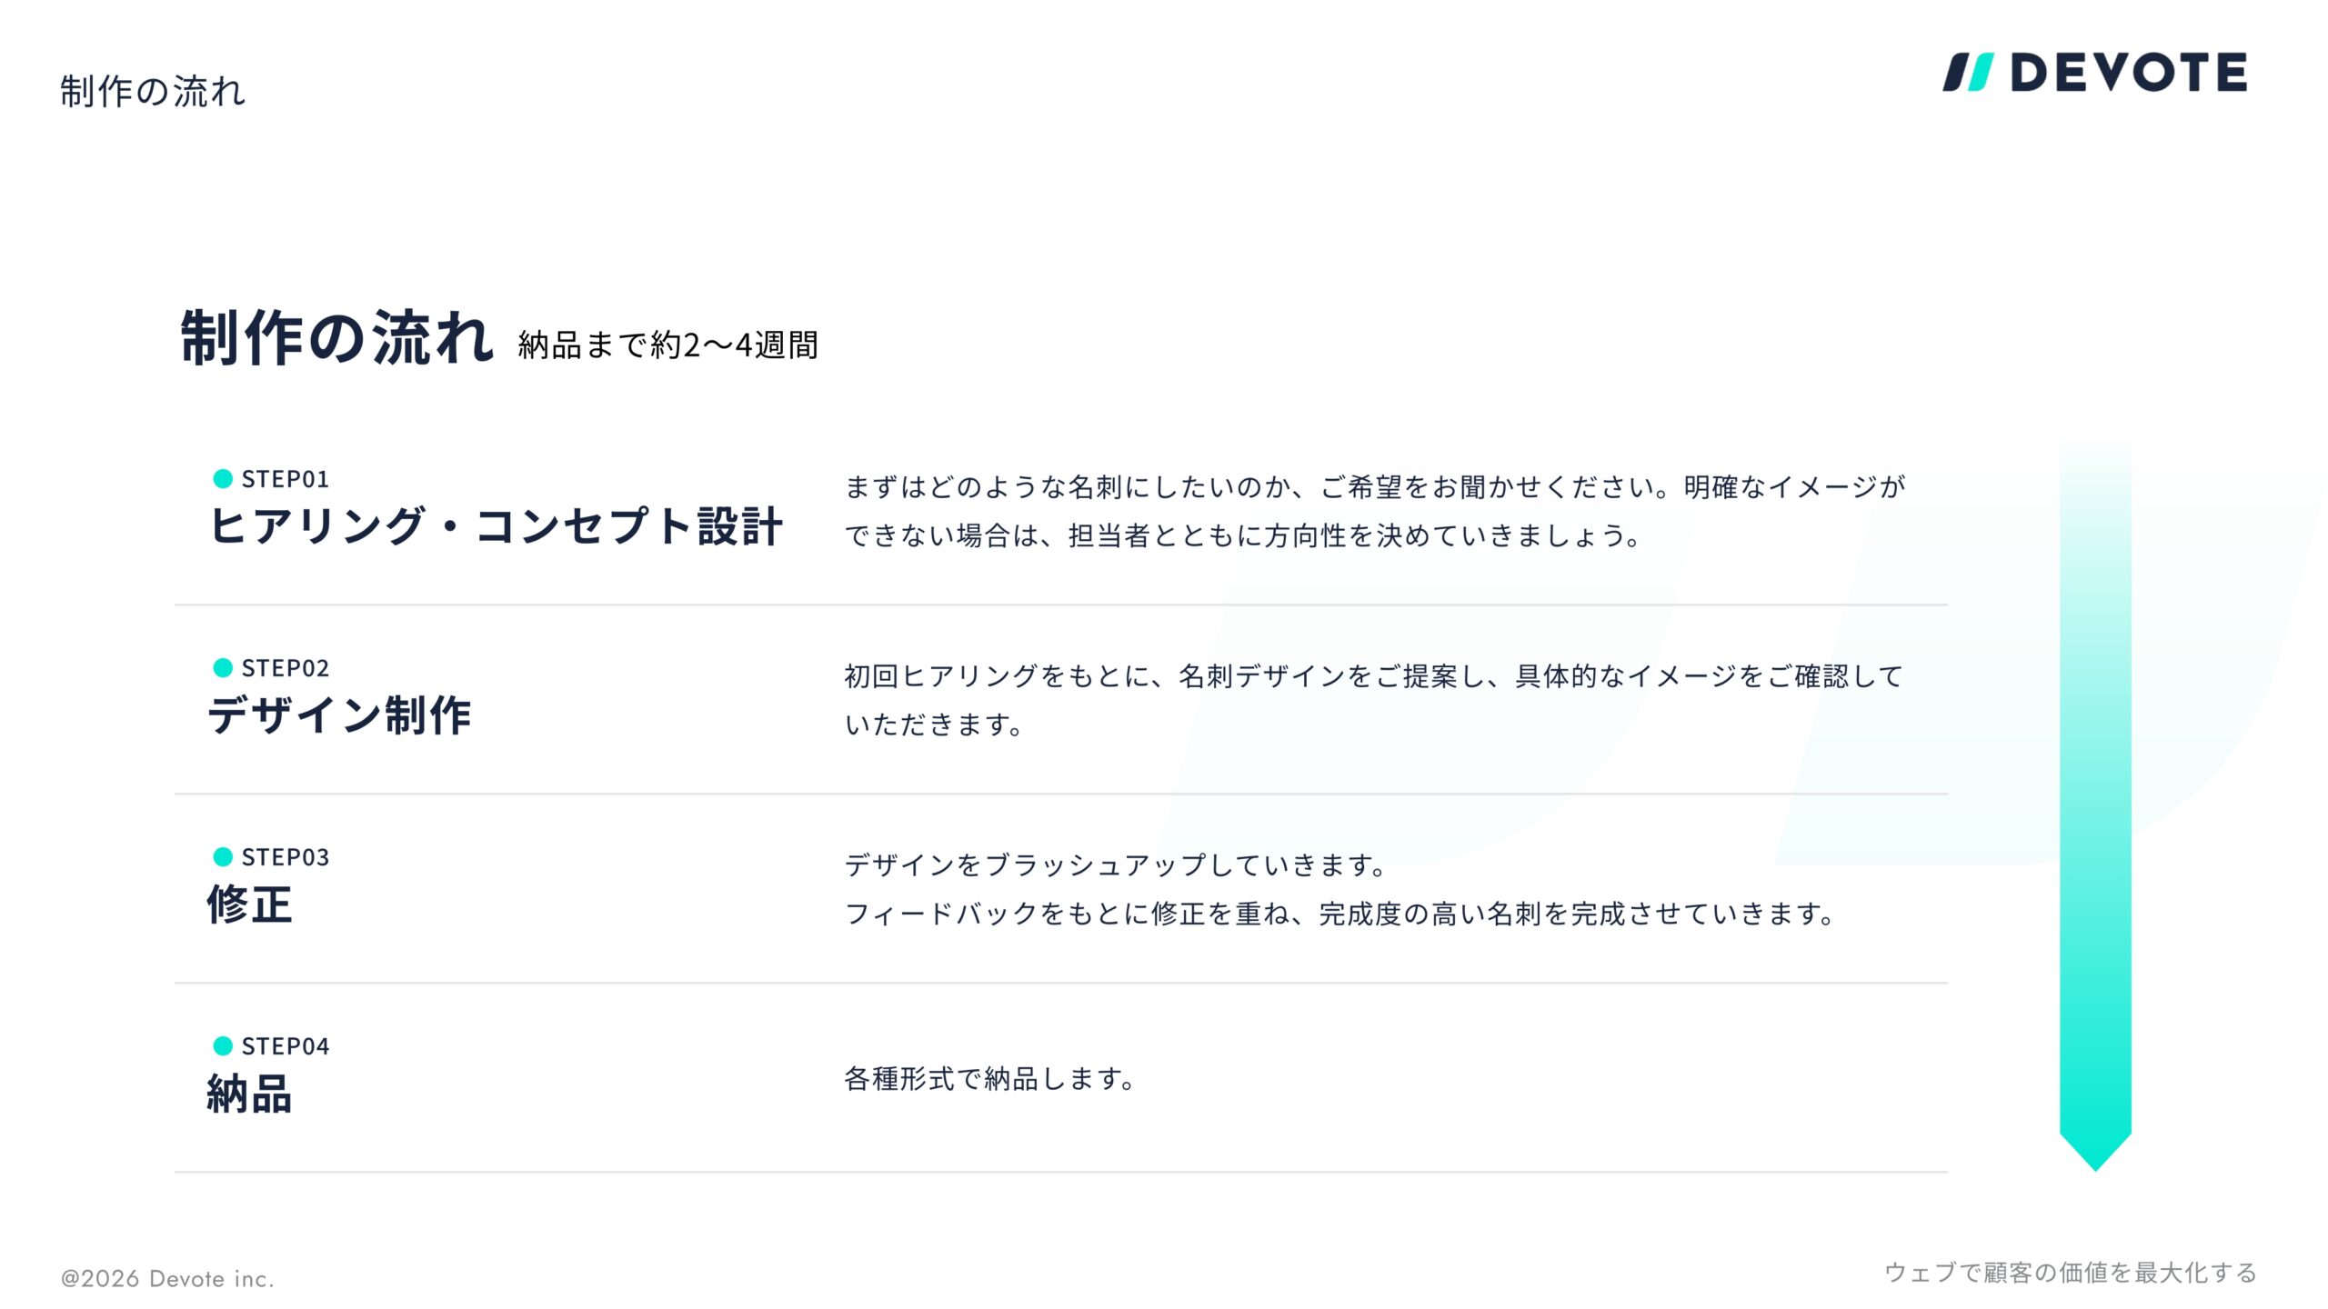Select the teal bullet beside STEP02
Image resolution: width=2328 pixels, height=1309 pixels.
pos(223,667)
